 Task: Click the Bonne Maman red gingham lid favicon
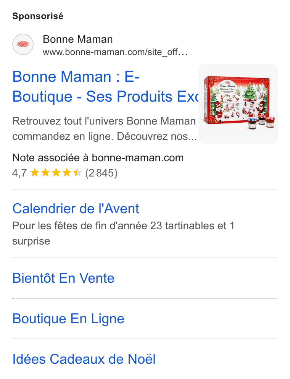tap(23, 44)
